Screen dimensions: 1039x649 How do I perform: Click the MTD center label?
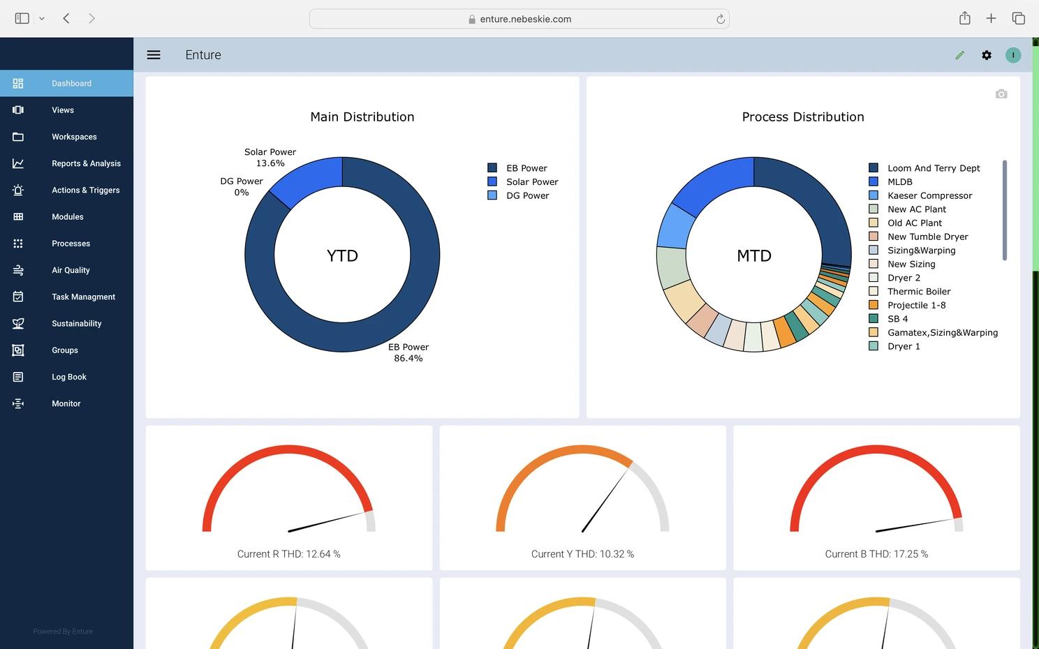(x=754, y=255)
